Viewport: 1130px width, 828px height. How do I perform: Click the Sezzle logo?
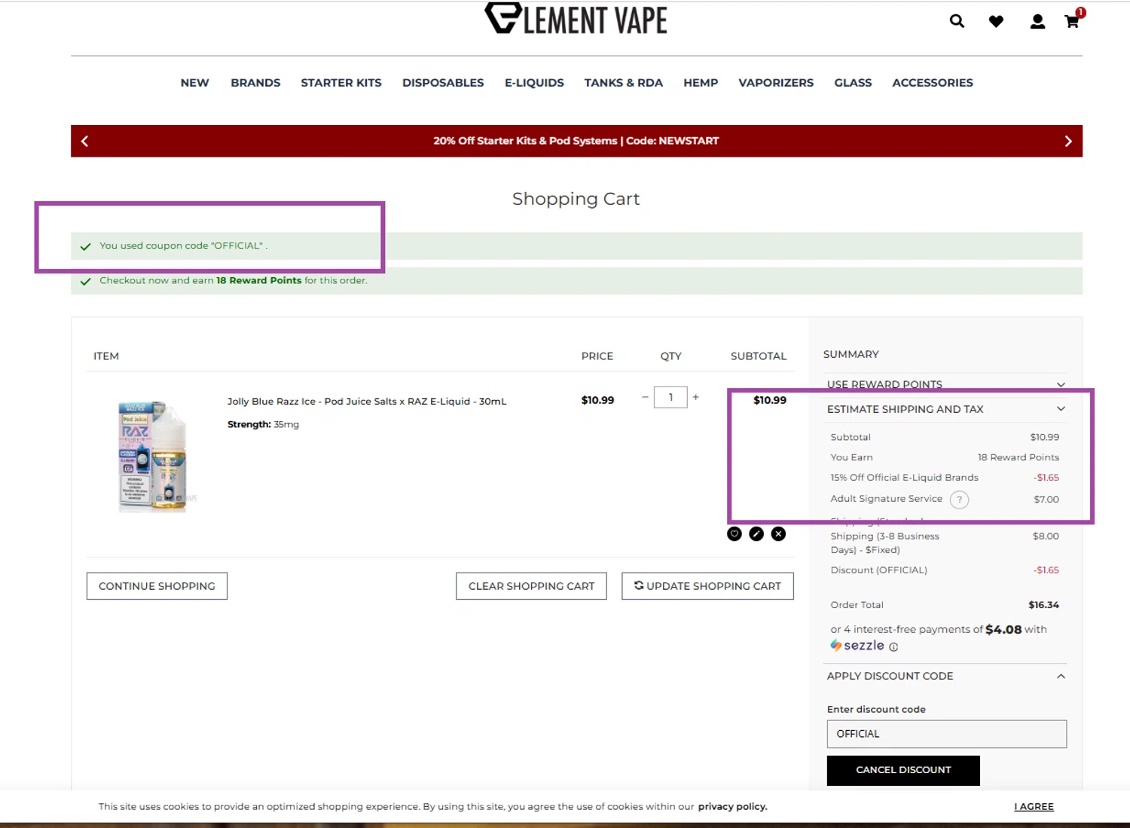click(x=857, y=646)
